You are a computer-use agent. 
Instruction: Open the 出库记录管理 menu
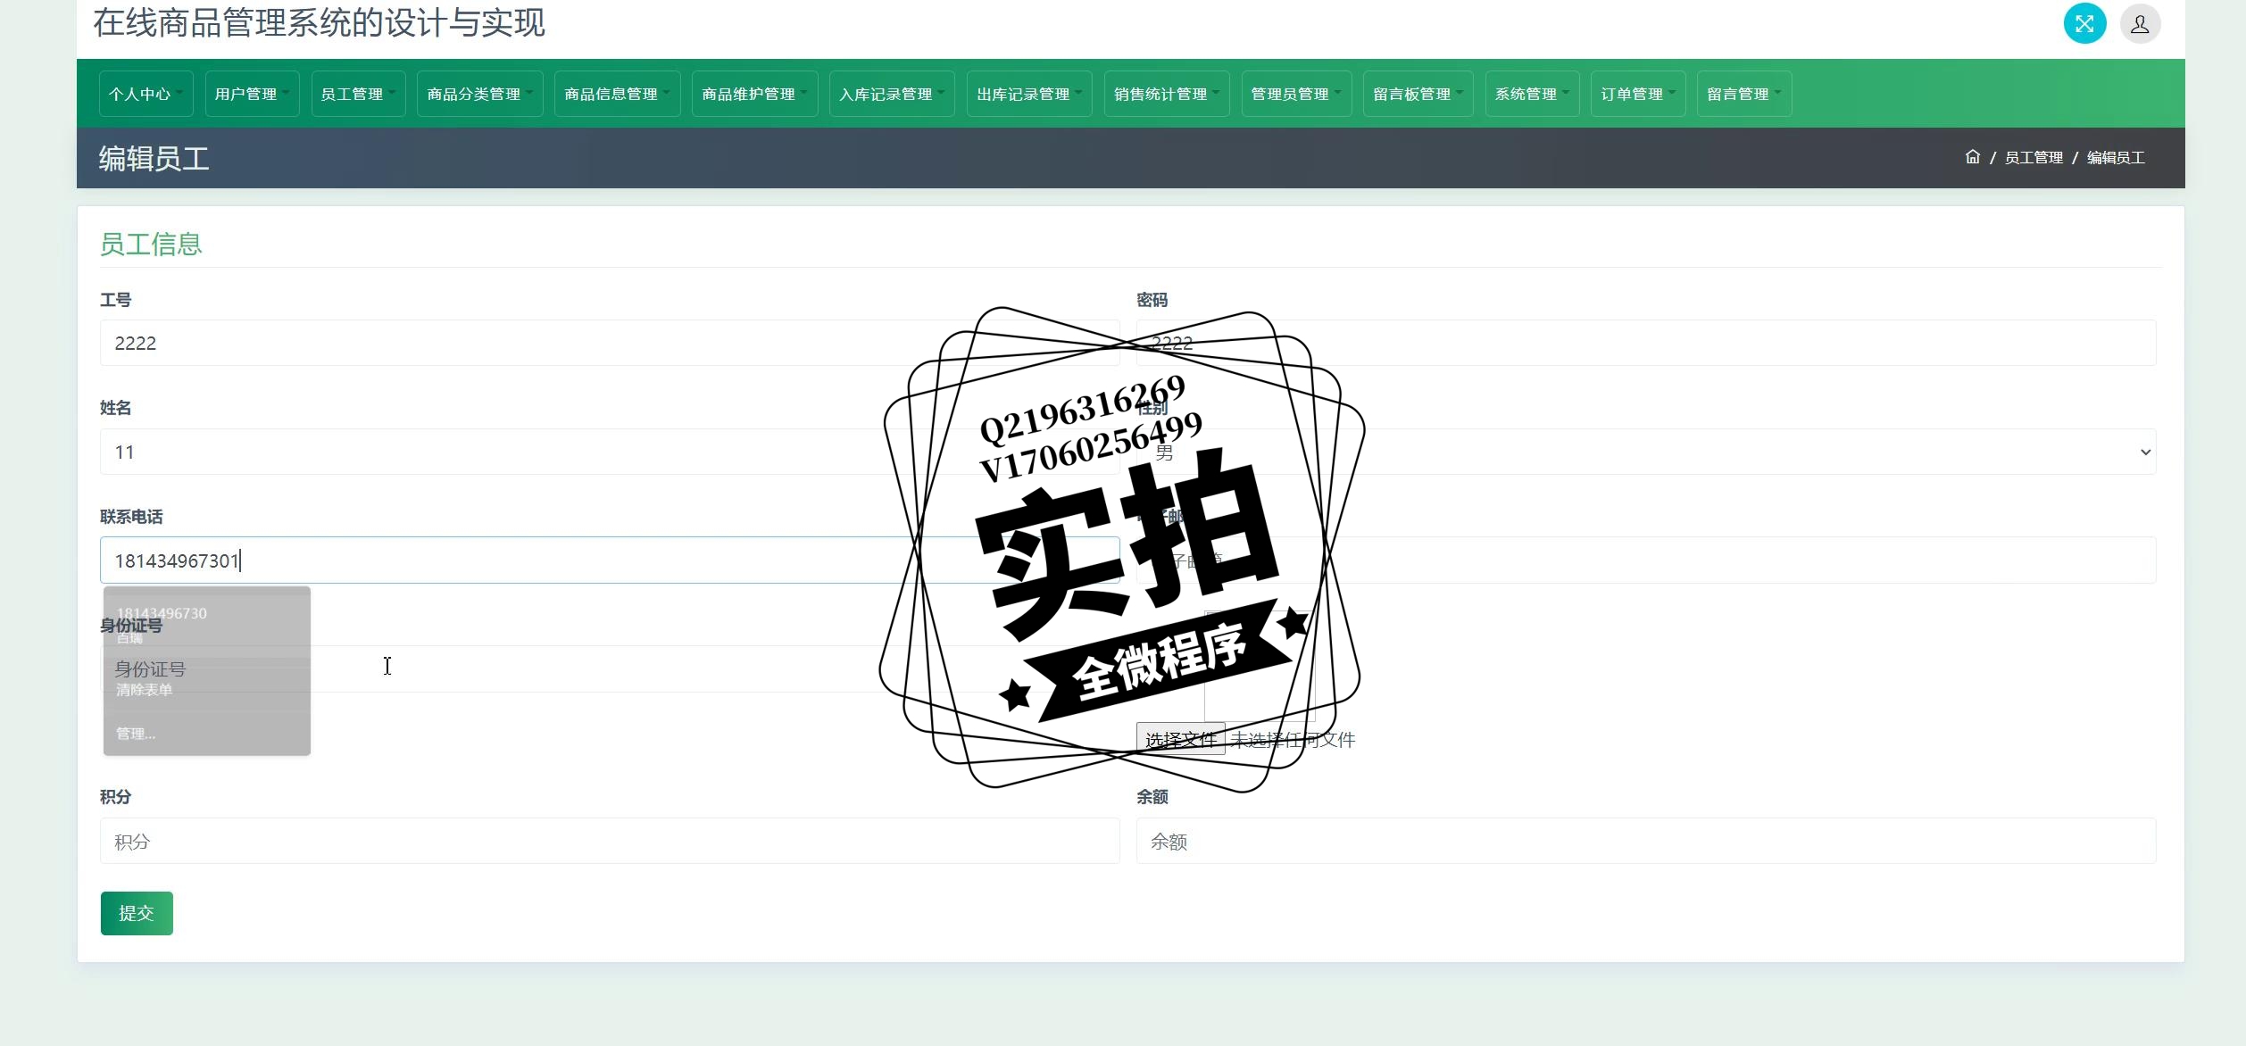1029,94
